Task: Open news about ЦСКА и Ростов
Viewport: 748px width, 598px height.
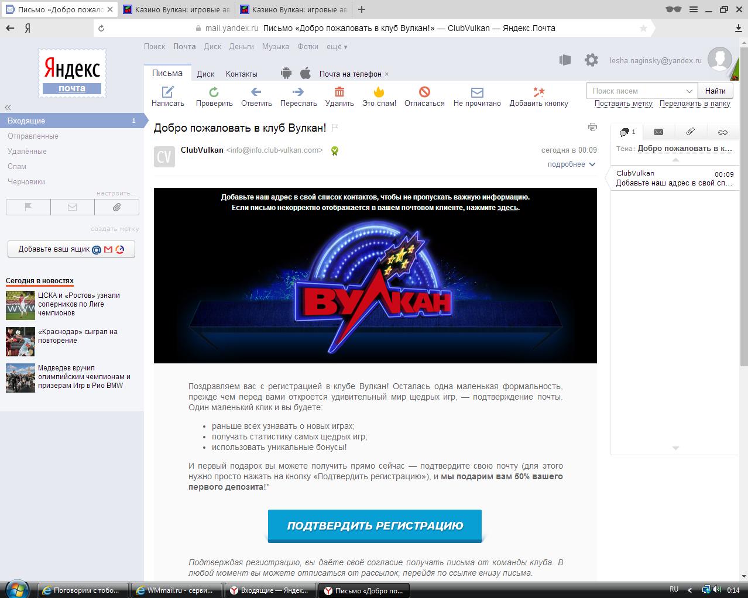Action: 79,304
